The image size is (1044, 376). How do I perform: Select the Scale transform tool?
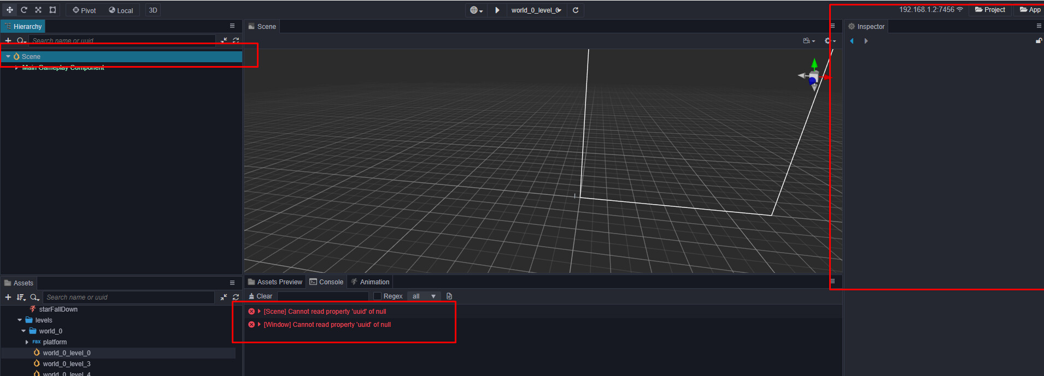pos(38,10)
